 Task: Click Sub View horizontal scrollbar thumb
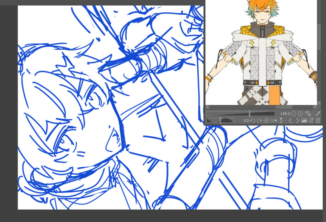[x=284, y=107]
